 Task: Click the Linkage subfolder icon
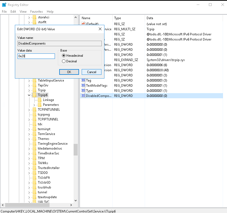click(40, 100)
